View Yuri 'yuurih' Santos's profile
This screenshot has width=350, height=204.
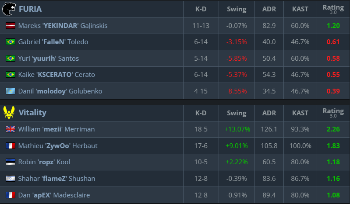(x=48, y=59)
